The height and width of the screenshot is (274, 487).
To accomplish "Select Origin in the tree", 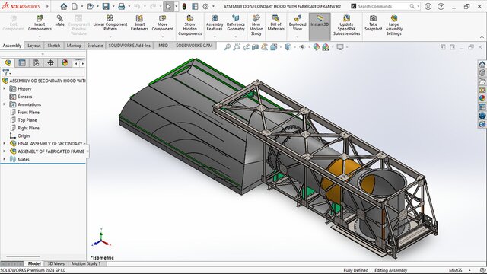I will point(24,135).
